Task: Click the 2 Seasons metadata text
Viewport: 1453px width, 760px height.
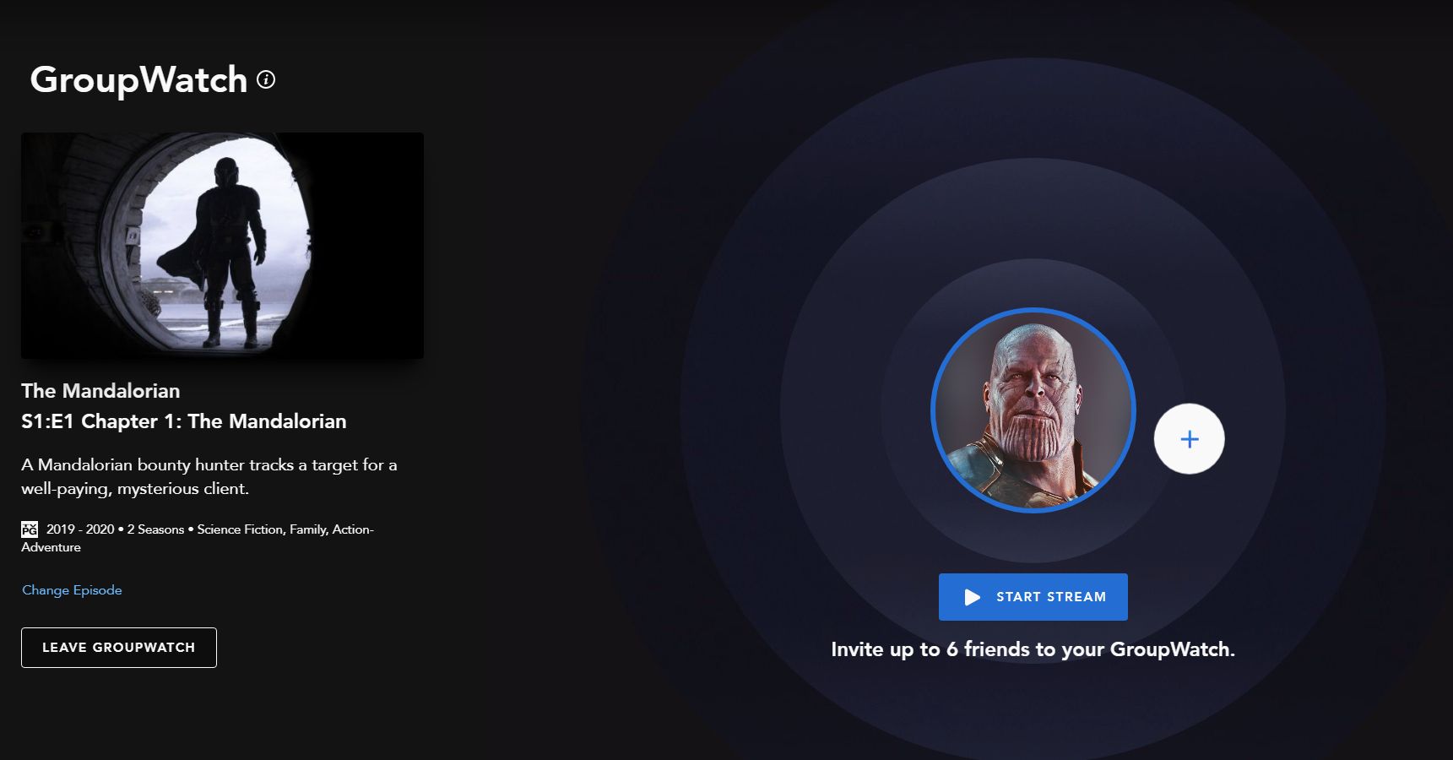Action: (x=156, y=529)
